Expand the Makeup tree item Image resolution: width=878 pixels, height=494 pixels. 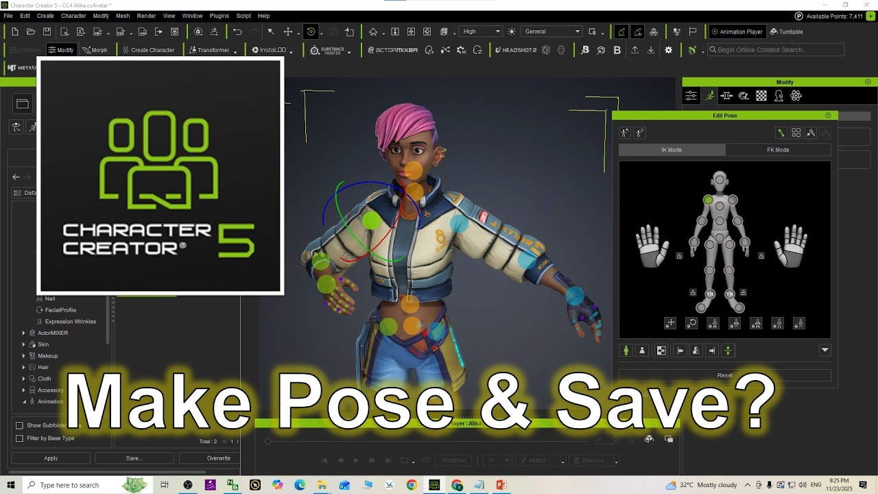pos(24,356)
